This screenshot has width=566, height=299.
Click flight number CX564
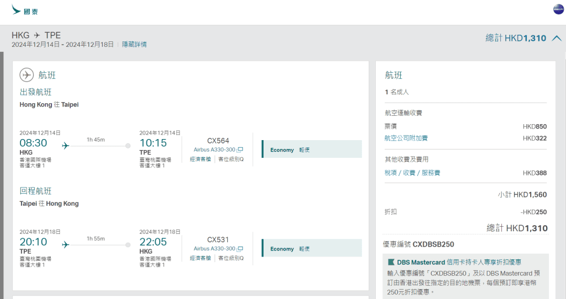click(x=218, y=141)
